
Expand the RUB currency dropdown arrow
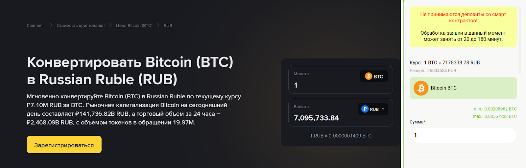[383, 109]
